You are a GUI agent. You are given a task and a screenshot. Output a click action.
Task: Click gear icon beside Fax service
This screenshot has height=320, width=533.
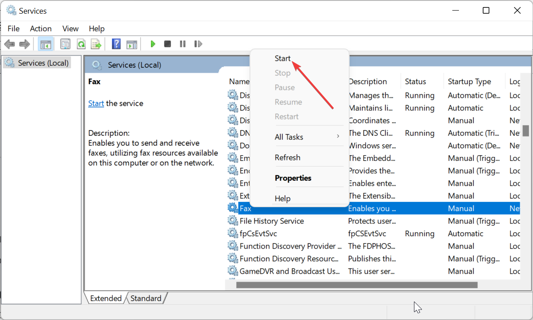pyautogui.click(x=232, y=208)
